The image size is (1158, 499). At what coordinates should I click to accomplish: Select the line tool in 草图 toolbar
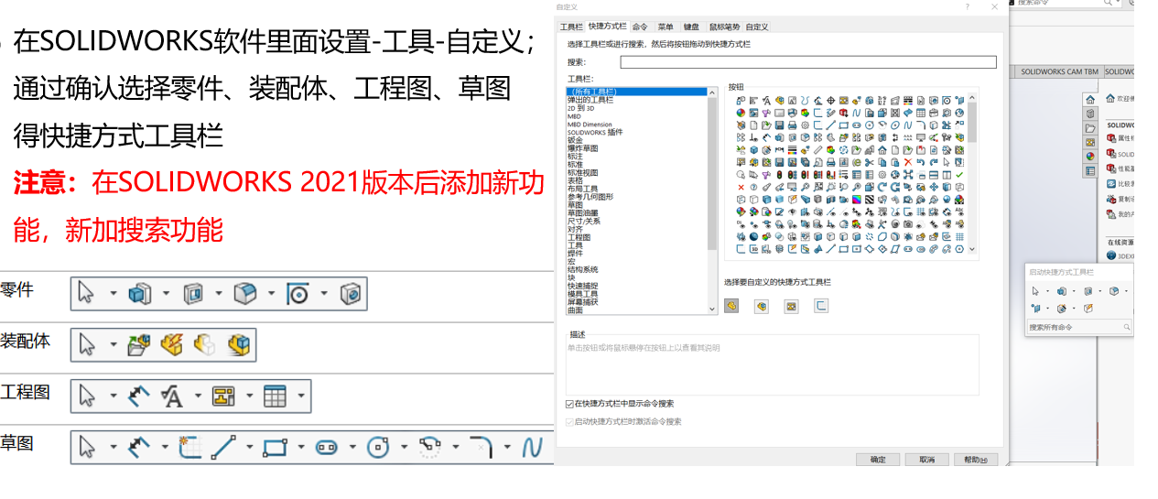coord(223,447)
